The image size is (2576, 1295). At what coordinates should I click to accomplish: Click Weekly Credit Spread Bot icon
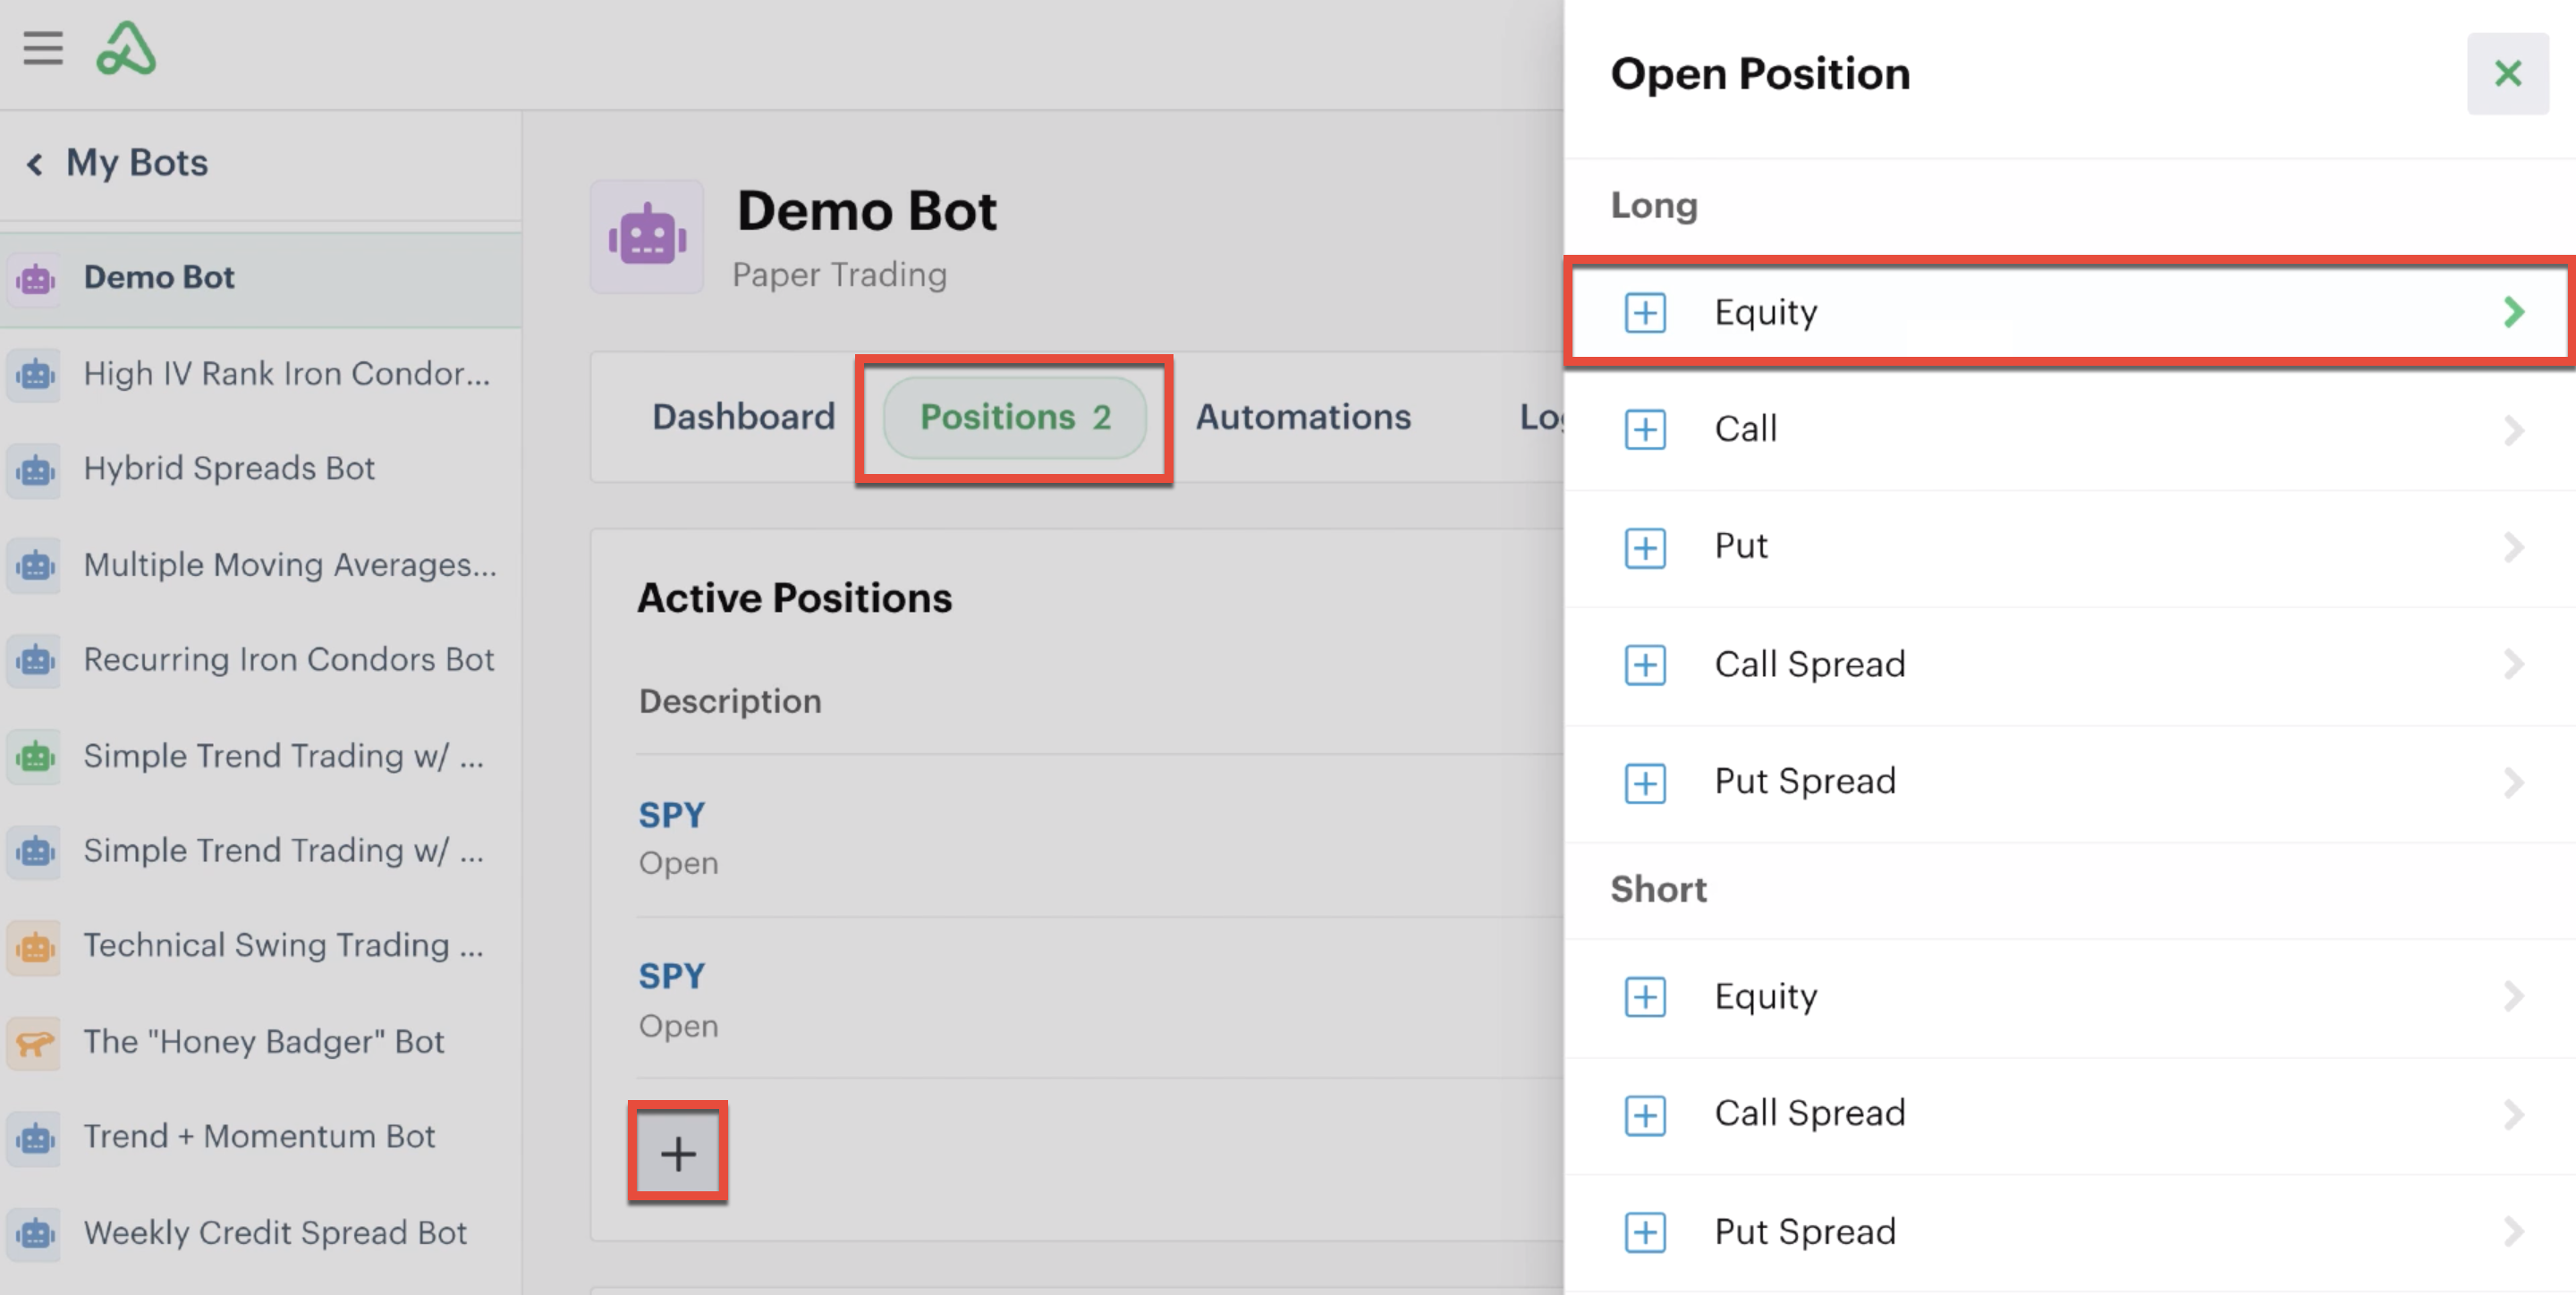click(36, 1234)
